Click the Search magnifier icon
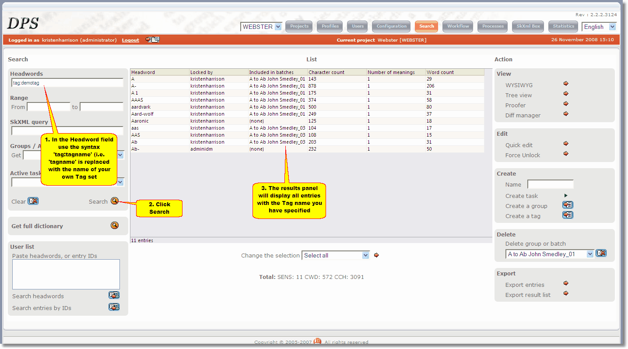This screenshot has height=349, width=628. [115, 201]
